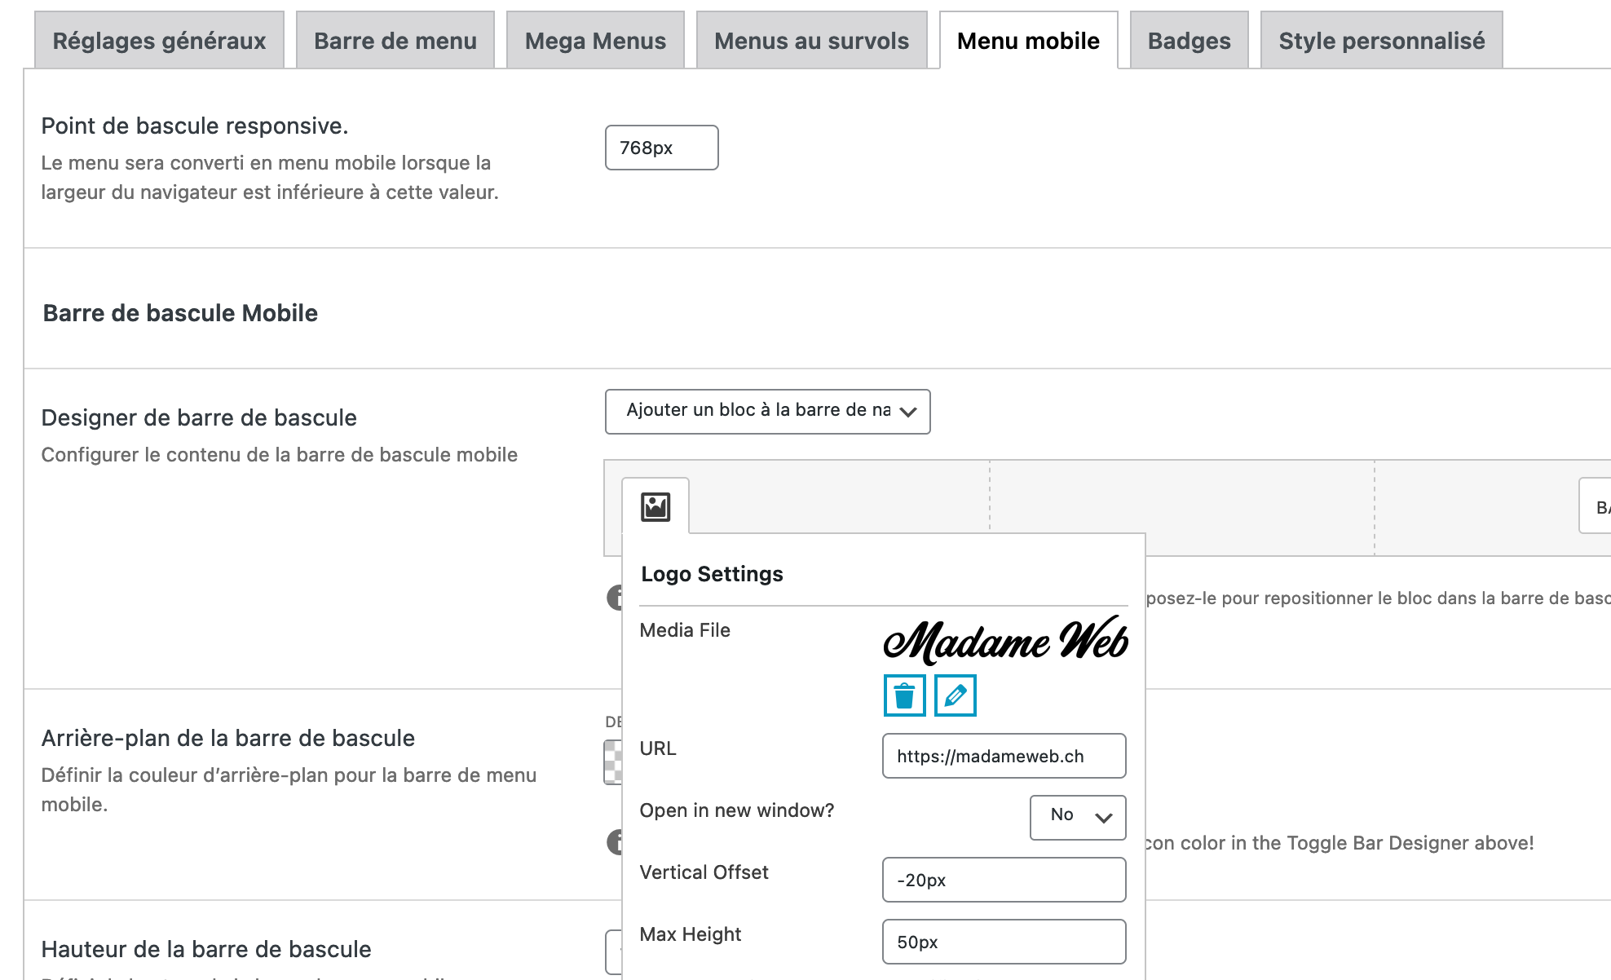The width and height of the screenshot is (1611, 980).
Task: Open the Badges tab
Action: click(x=1189, y=41)
